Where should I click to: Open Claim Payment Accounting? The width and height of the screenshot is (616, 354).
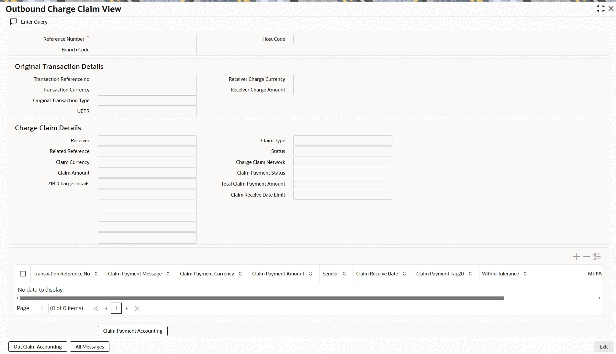point(133,331)
